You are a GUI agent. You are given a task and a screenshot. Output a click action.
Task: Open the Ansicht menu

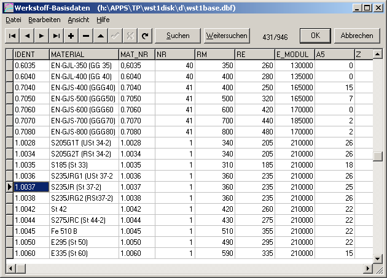click(x=79, y=20)
